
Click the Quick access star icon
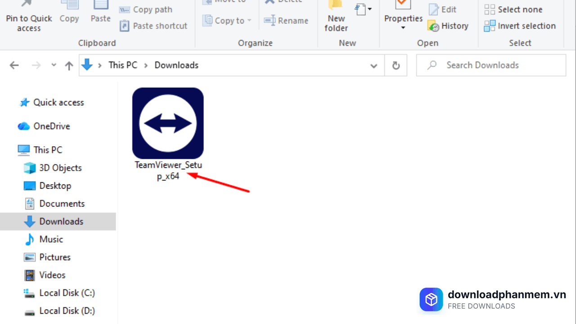coord(24,103)
